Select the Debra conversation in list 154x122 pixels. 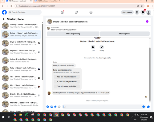(x=21, y=34)
